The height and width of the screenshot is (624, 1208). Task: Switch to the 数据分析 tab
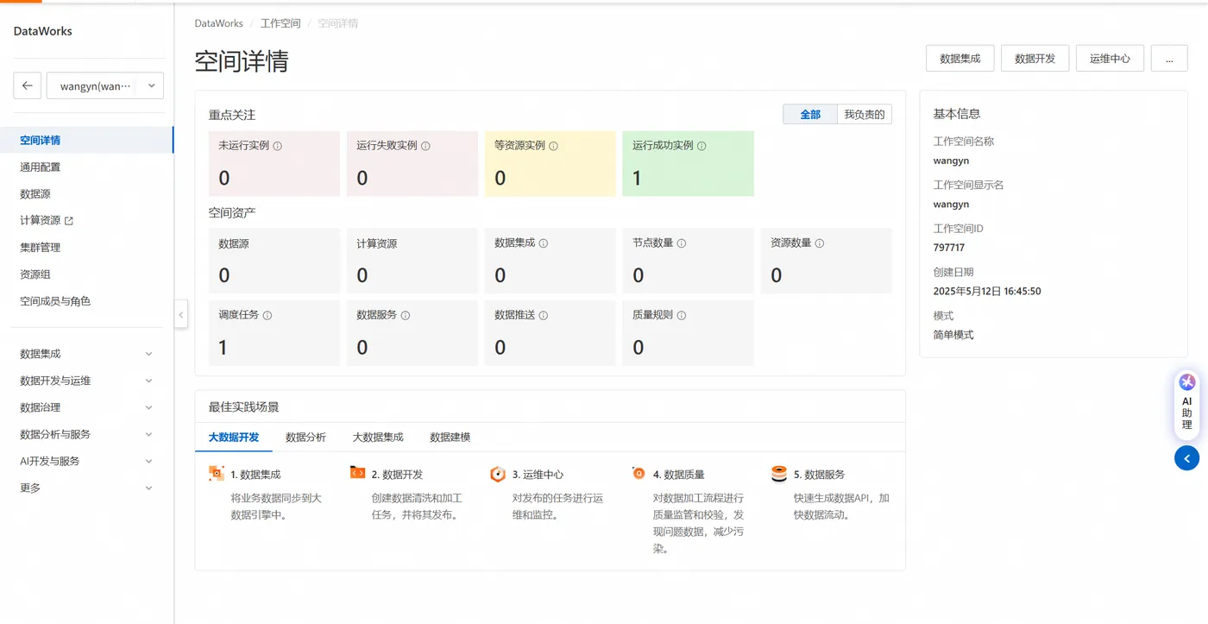[x=305, y=437]
